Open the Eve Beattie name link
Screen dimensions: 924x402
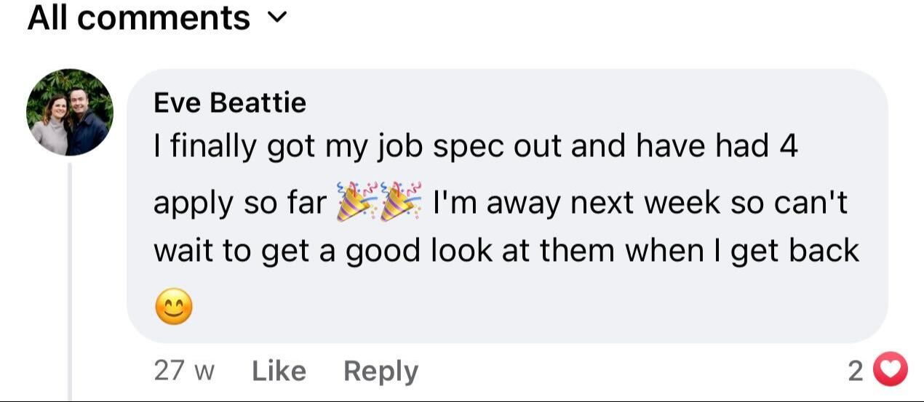click(x=229, y=102)
